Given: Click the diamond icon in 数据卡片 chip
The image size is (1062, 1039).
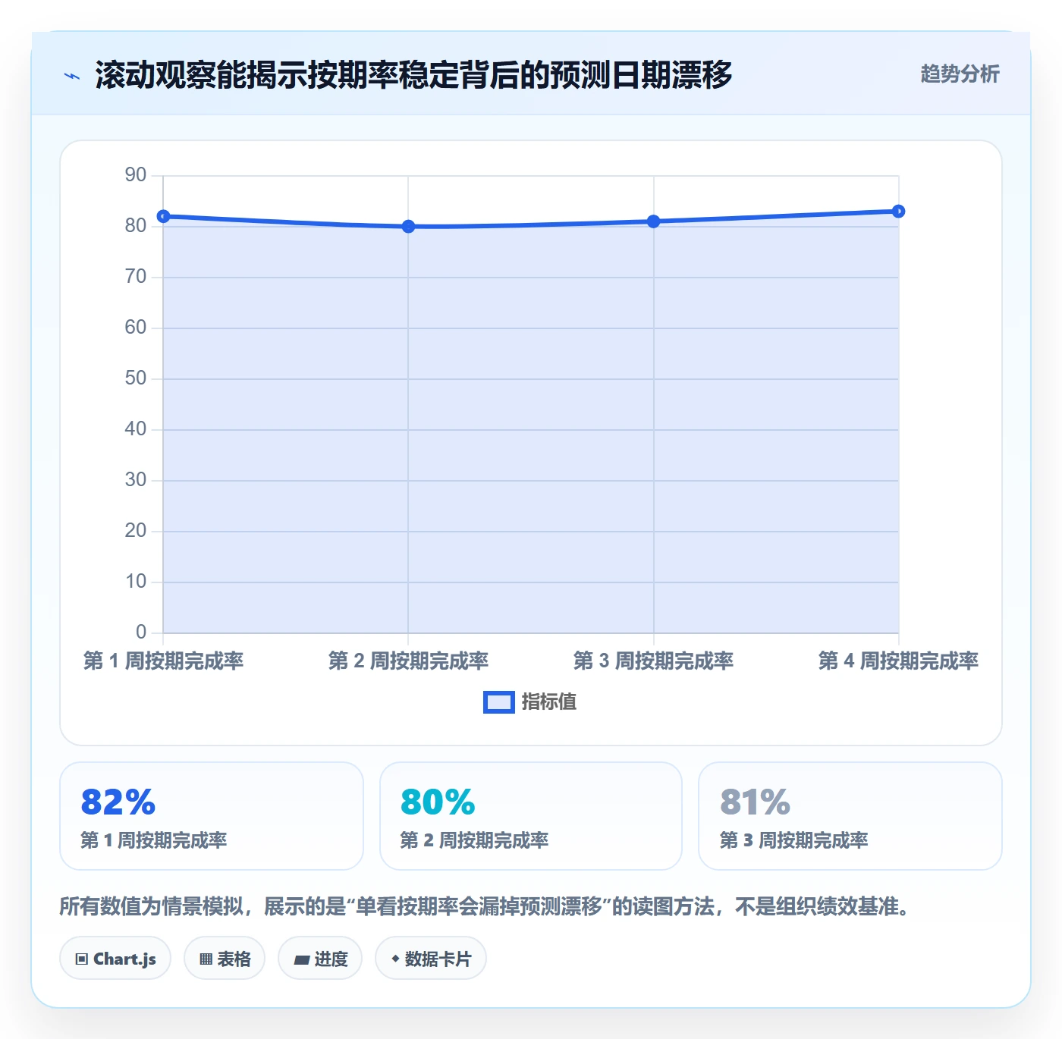Looking at the screenshot, I should click(x=395, y=959).
